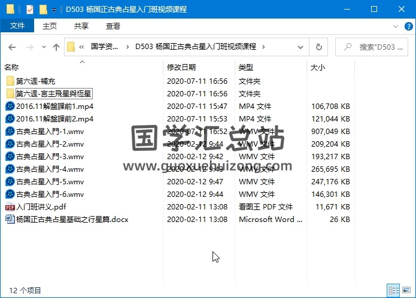The width and height of the screenshot is (416, 298).
Task: Select the file name 古典占星入門-5.wmv
Action: [x=50, y=182]
